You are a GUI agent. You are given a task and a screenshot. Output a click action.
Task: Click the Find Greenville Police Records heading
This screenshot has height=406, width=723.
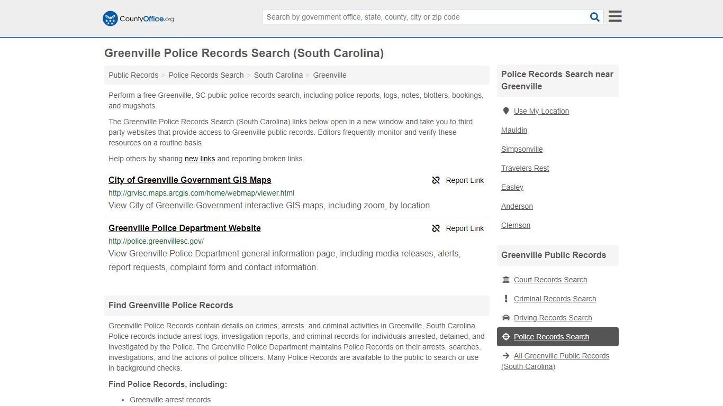[x=170, y=305]
